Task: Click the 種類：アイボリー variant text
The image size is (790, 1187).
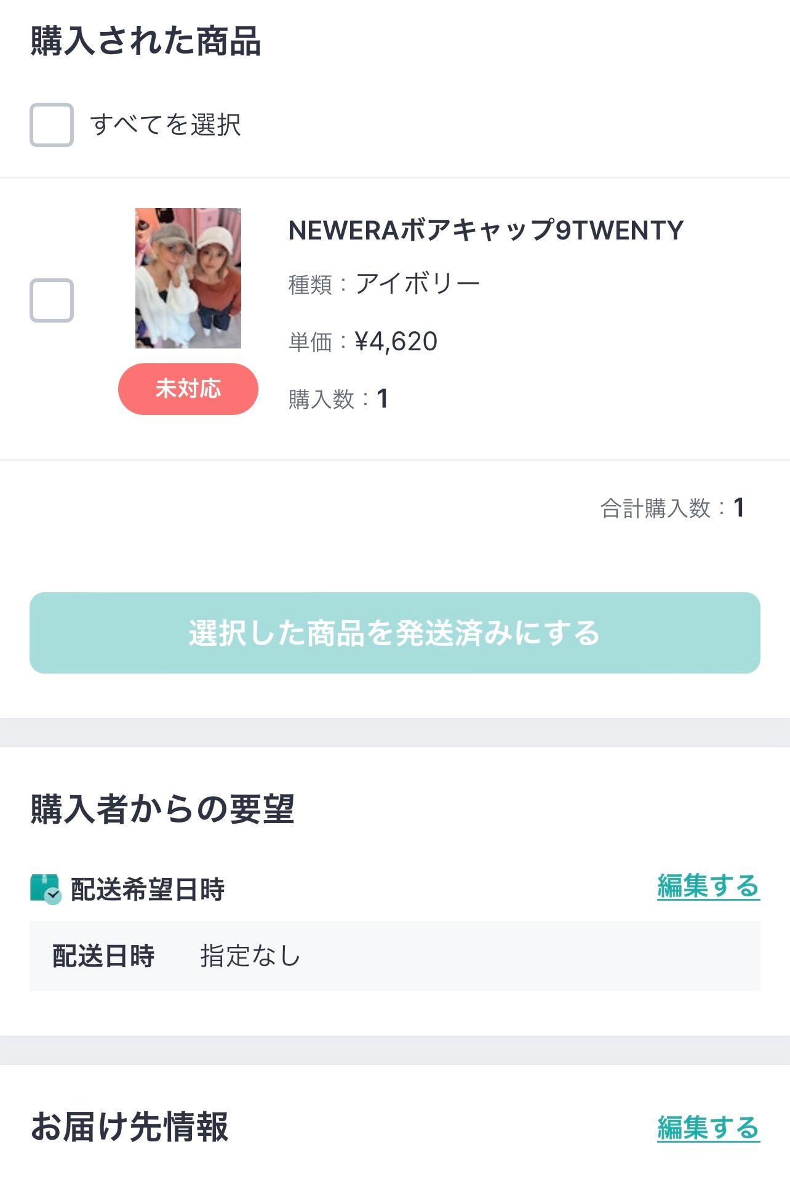Action: point(384,284)
